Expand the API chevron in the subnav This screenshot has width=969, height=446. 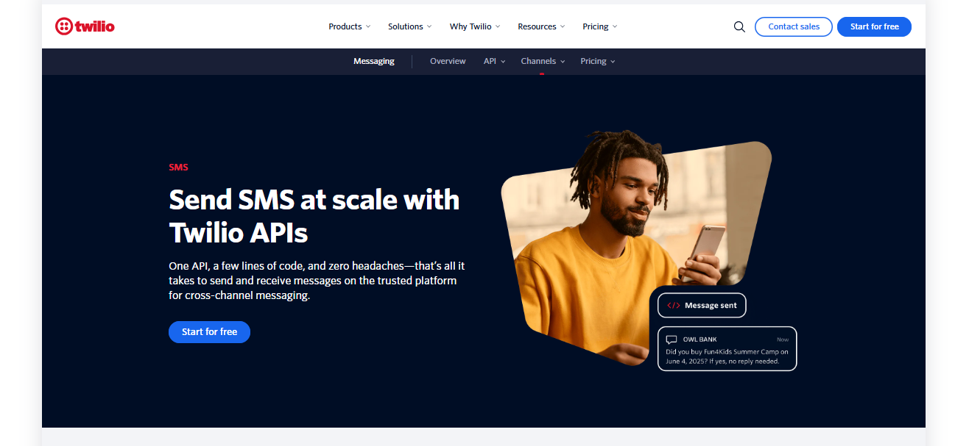click(504, 61)
